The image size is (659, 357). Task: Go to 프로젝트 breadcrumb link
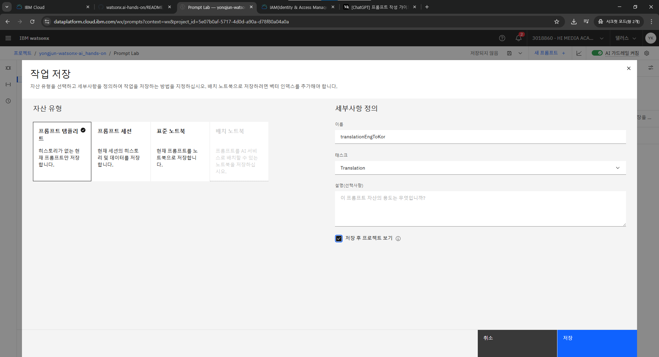(x=23, y=53)
